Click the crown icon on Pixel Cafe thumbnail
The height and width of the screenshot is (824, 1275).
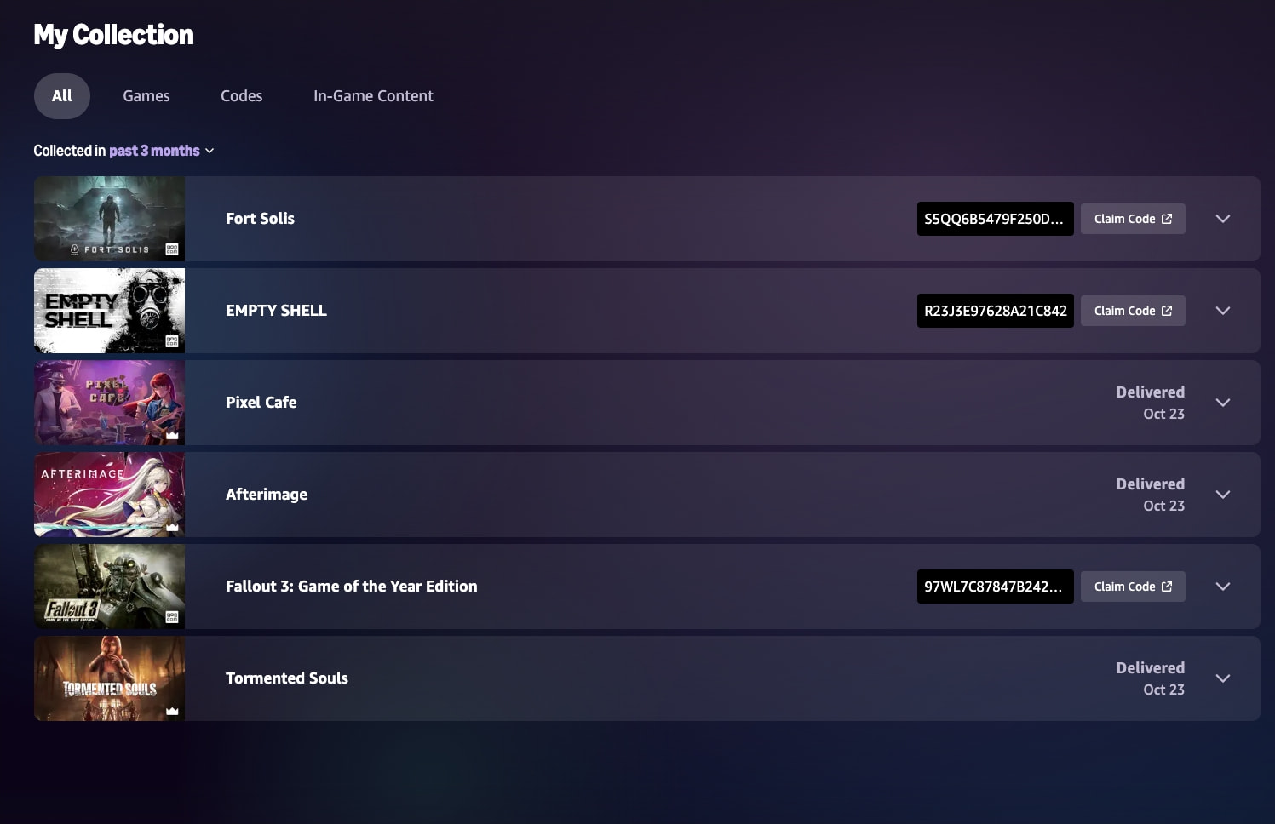coord(172,435)
